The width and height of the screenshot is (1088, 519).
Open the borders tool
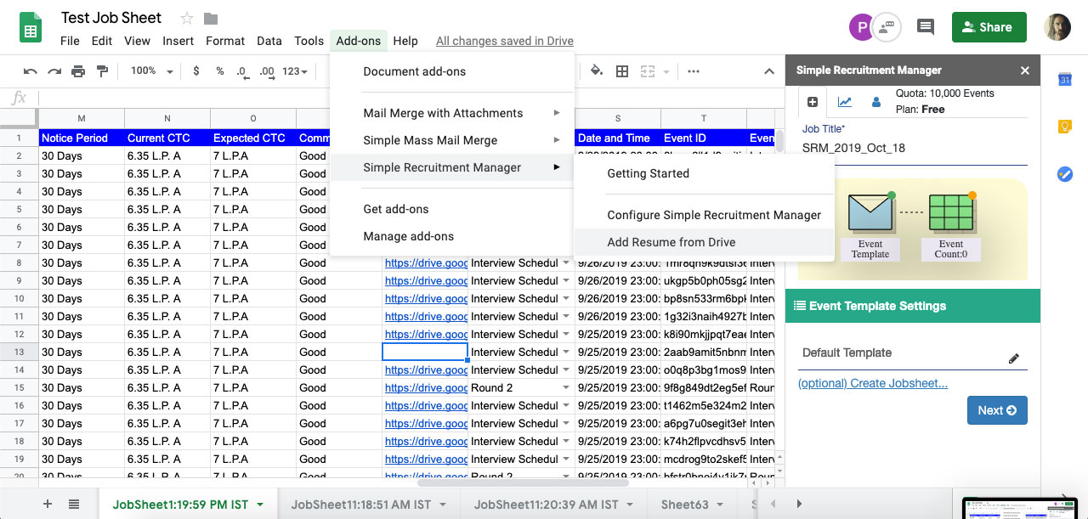click(x=622, y=71)
